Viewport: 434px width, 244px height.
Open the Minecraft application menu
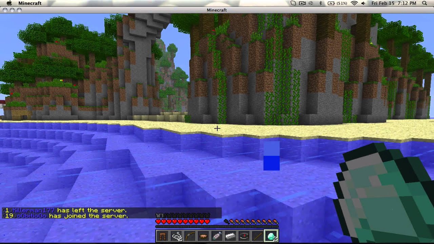[x=30, y=3]
